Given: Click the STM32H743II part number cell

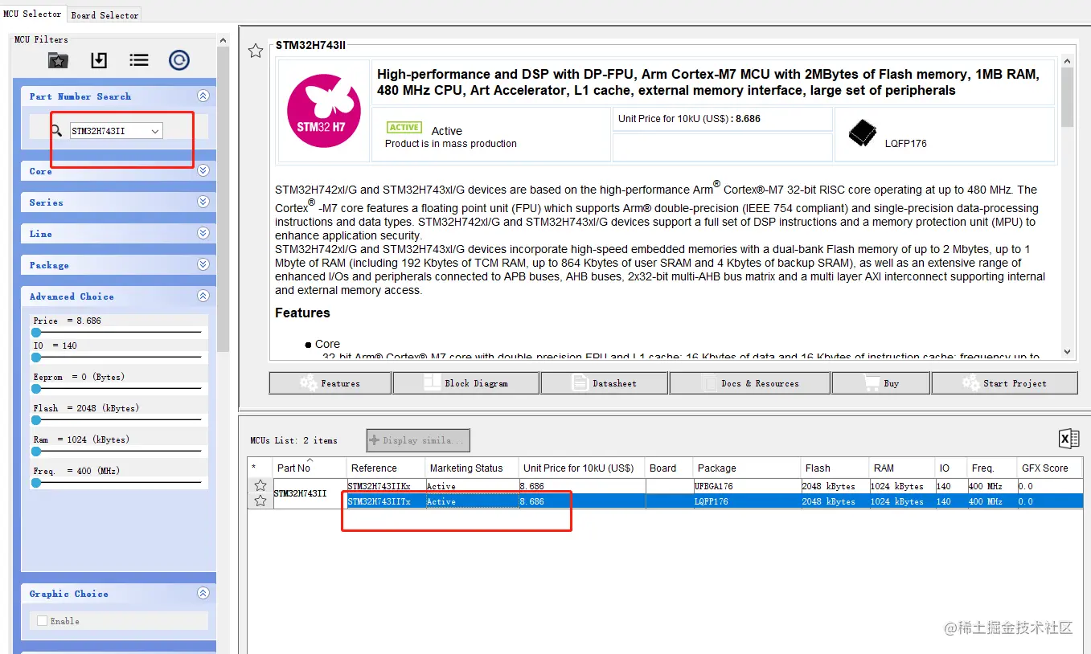Looking at the screenshot, I should coord(310,493).
